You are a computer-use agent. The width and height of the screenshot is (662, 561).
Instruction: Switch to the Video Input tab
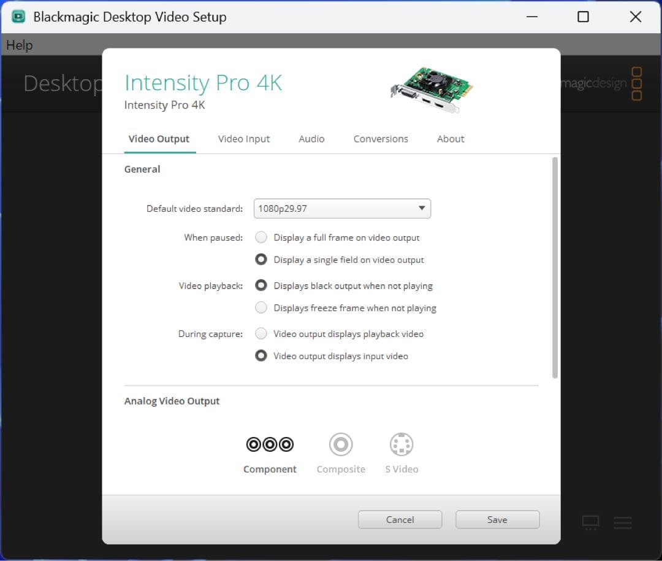tap(243, 139)
